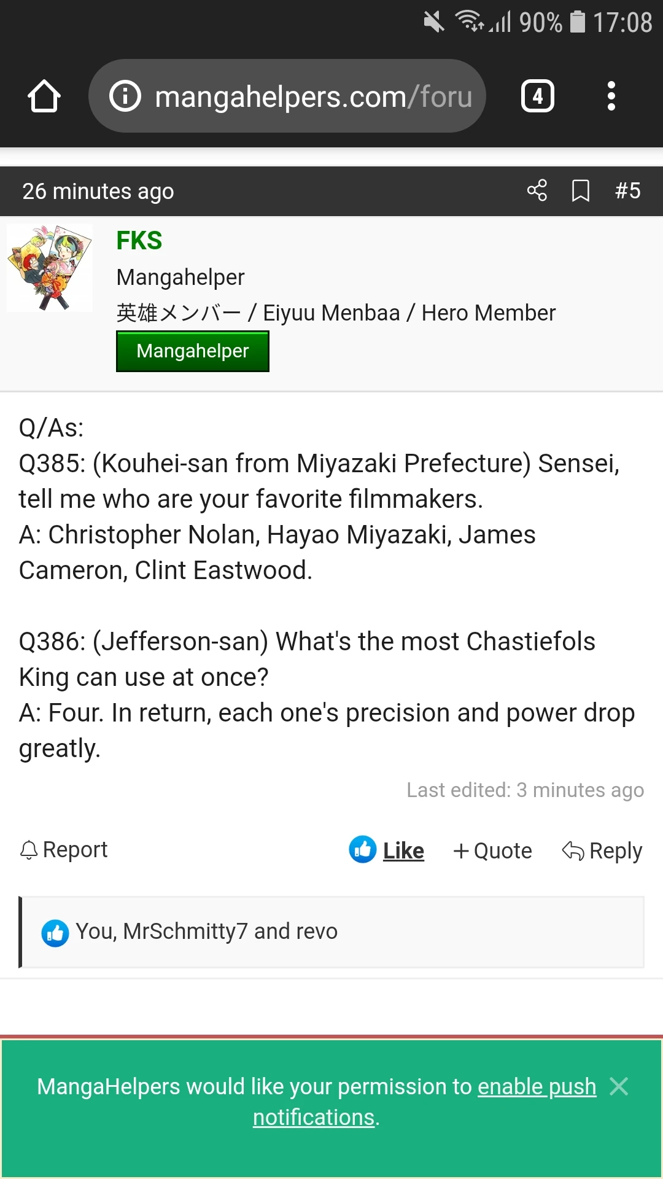This screenshot has width=663, height=1179.
Task: Reply to the FKS post
Action: (602, 850)
